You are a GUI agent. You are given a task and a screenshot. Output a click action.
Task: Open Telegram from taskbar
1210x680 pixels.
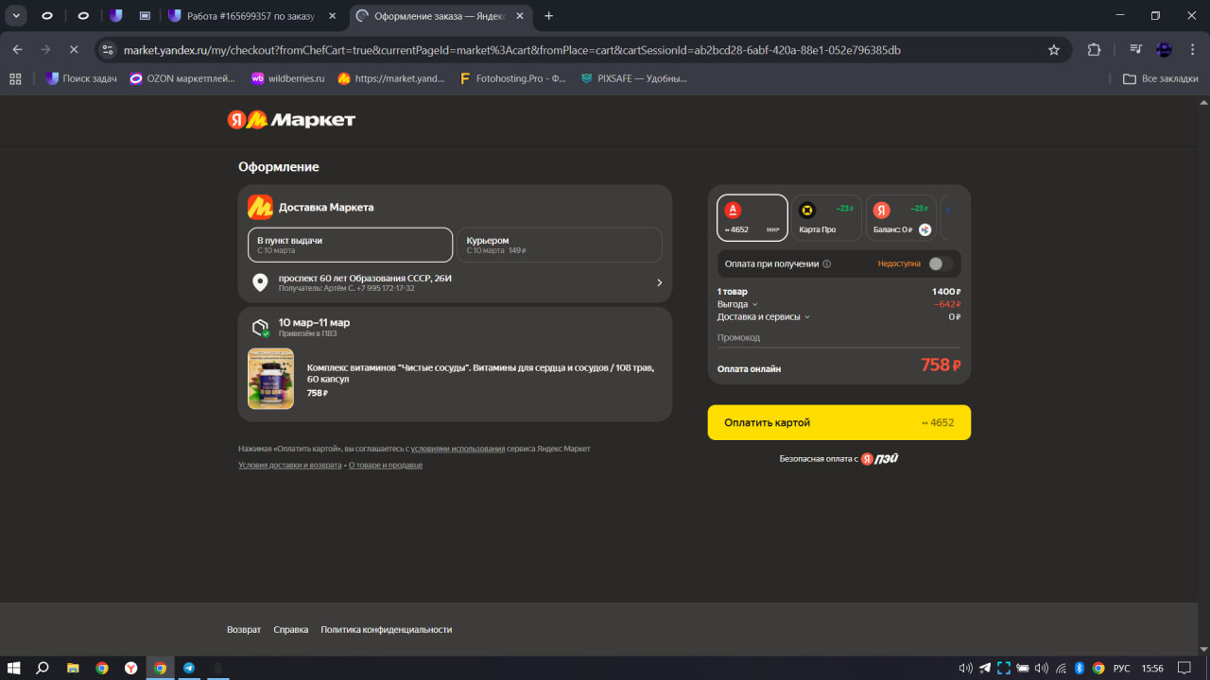(x=189, y=668)
